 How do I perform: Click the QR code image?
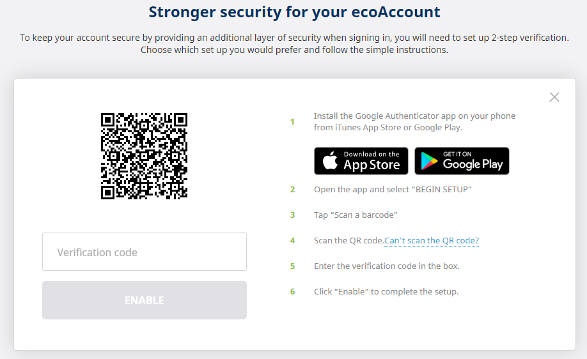coord(144,156)
